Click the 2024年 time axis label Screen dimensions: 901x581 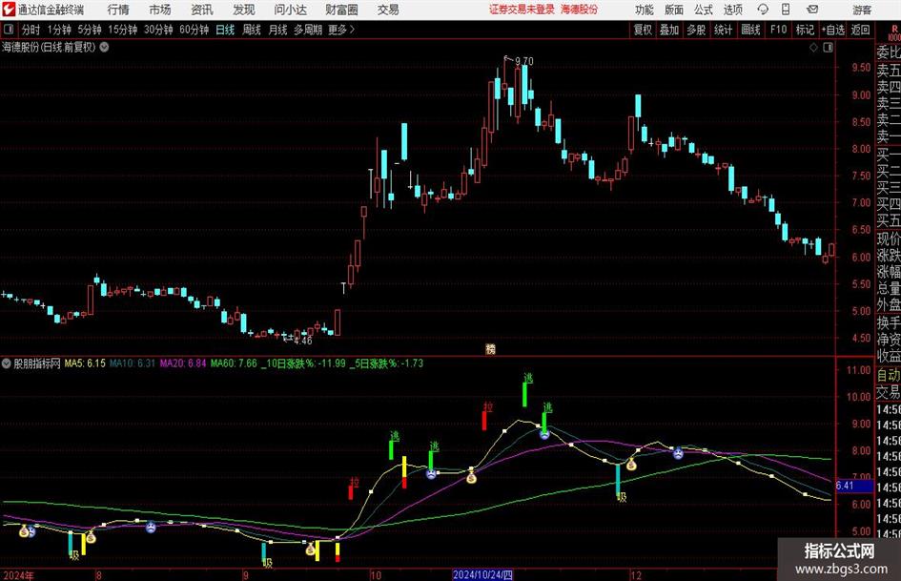click(18, 575)
